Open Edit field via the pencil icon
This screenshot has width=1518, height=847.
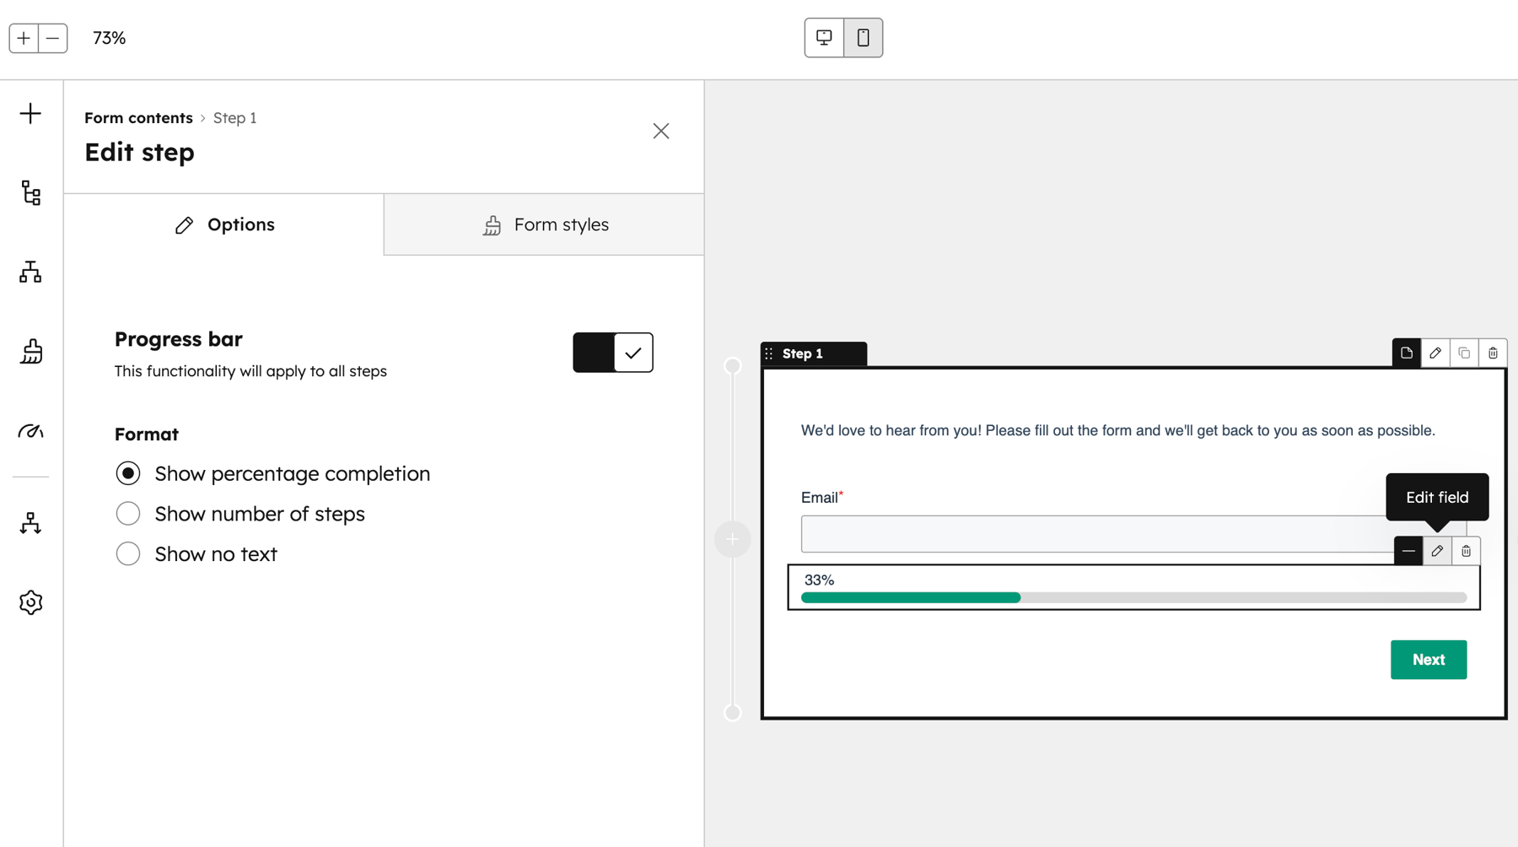[x=1437, y=551]
